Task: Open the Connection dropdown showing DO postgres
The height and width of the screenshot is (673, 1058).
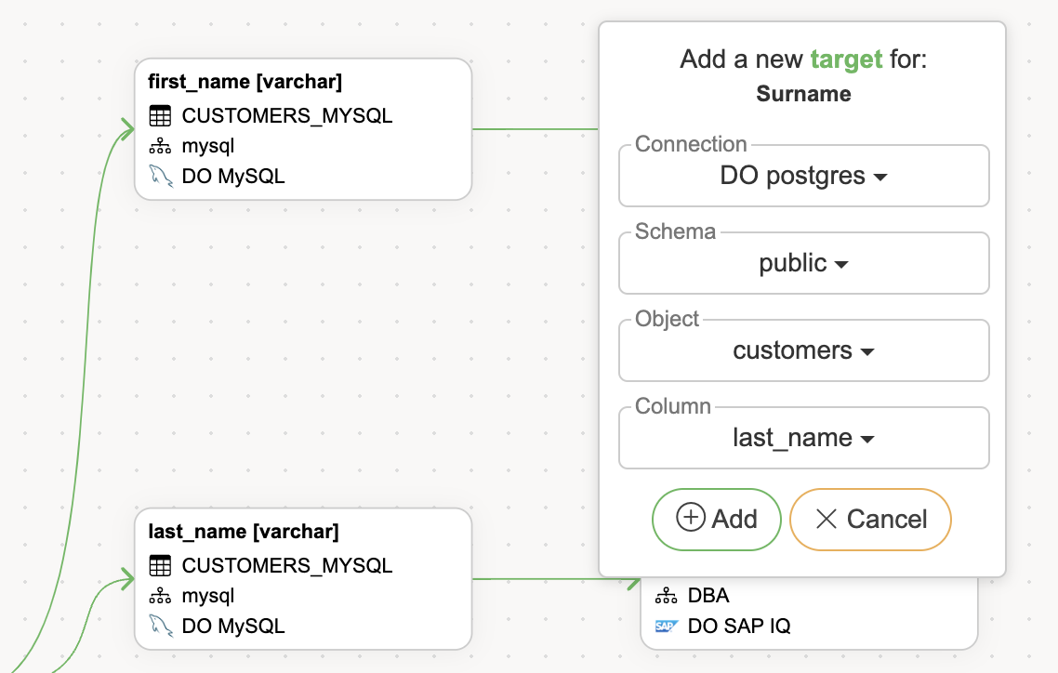Action: tap(803, 176)
